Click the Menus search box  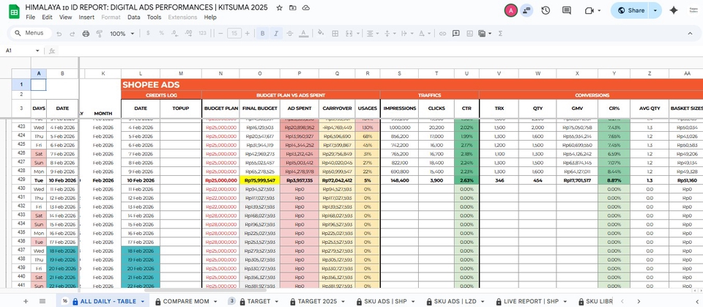pos(31,33)
